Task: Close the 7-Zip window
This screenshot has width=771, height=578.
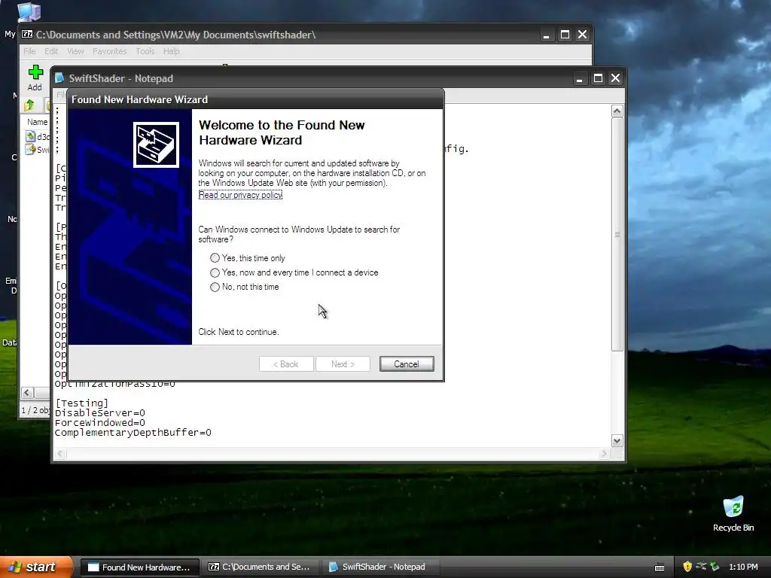Action: pos(582,35)
